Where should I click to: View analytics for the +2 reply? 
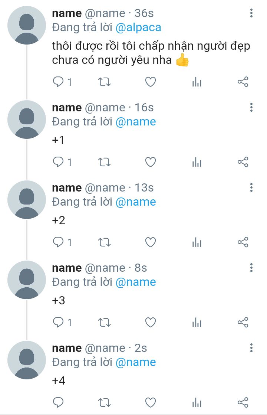[x=197, y=242]
